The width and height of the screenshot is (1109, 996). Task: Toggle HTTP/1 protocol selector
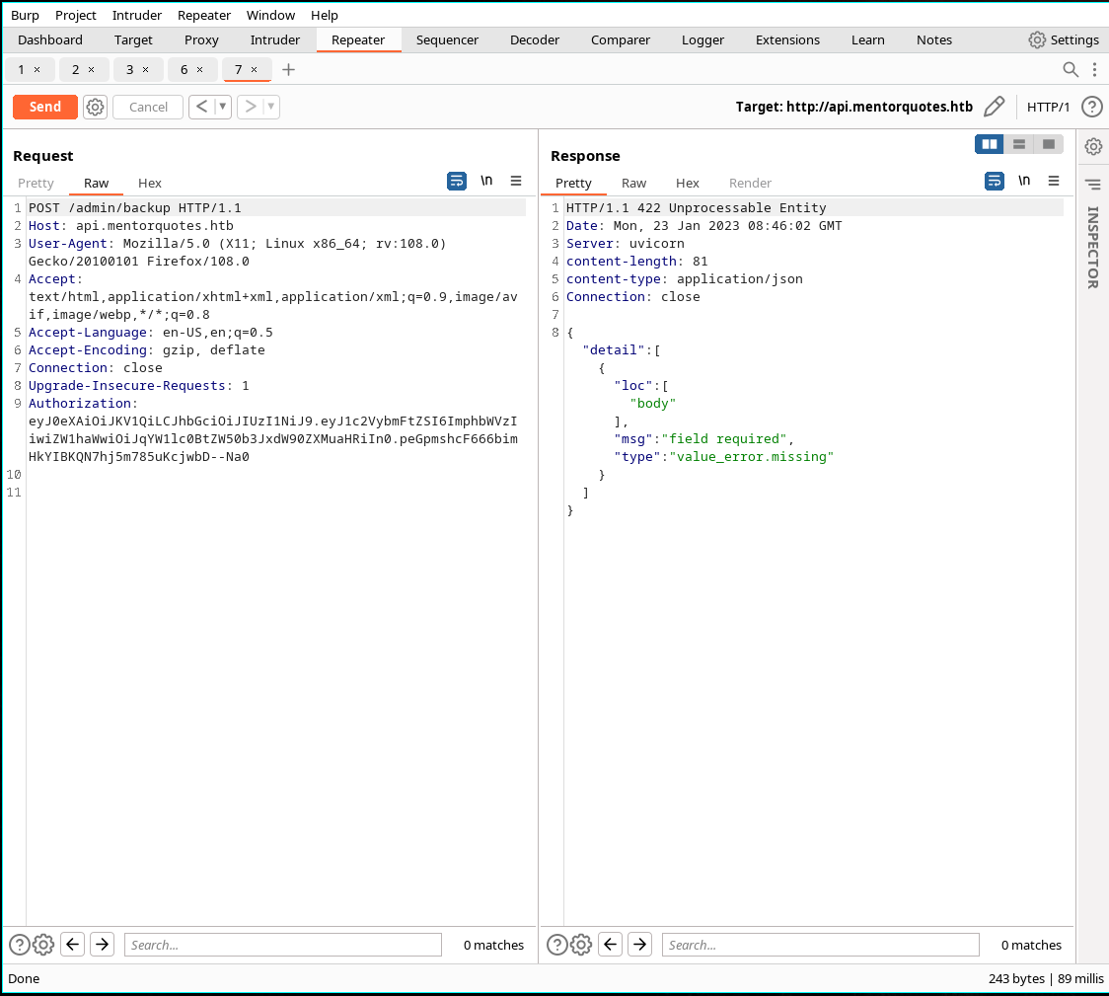coord(1048,107)
